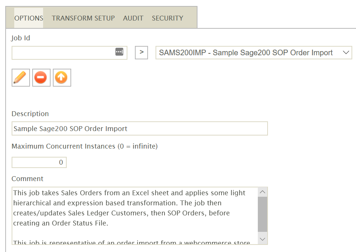The width and height of the screenshot is (356, 252).
Task: Click the chevron arrow on the job dropdown
Action: tap(346, 53)
